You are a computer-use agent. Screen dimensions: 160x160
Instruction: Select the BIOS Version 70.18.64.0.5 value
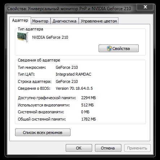[x=74, y=88]
